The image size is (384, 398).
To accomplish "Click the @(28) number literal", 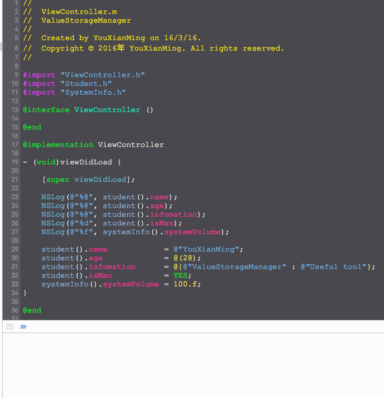I will point(185,258).
